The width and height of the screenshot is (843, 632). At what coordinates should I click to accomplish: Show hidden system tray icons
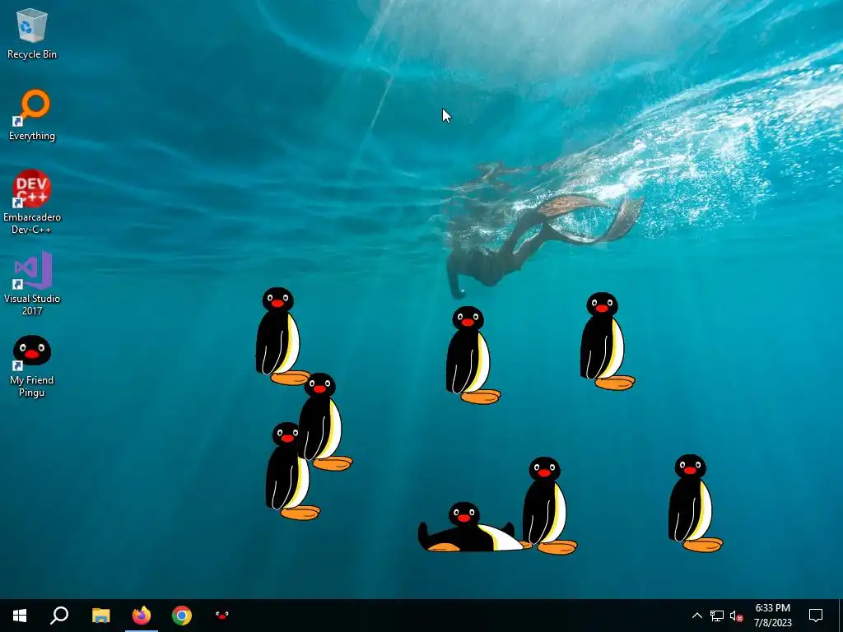696,616
